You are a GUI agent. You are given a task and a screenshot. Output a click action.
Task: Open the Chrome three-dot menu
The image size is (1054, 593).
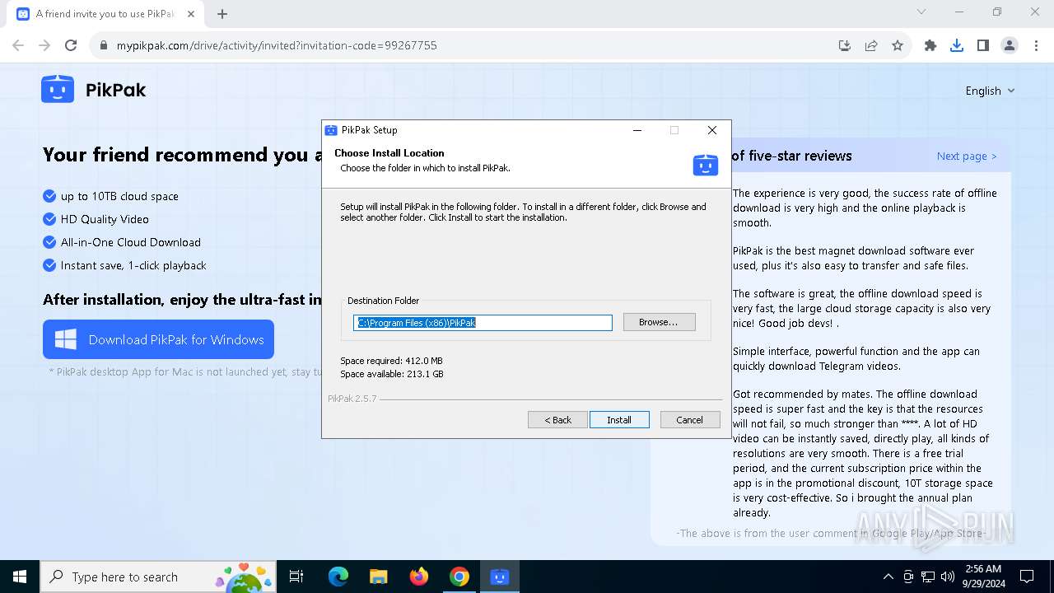1036,45
